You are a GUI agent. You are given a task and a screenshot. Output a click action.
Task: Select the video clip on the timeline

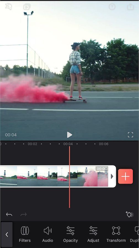54,176
